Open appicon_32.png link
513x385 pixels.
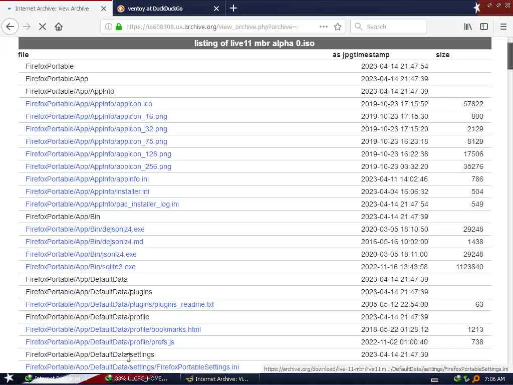point(96,129)
